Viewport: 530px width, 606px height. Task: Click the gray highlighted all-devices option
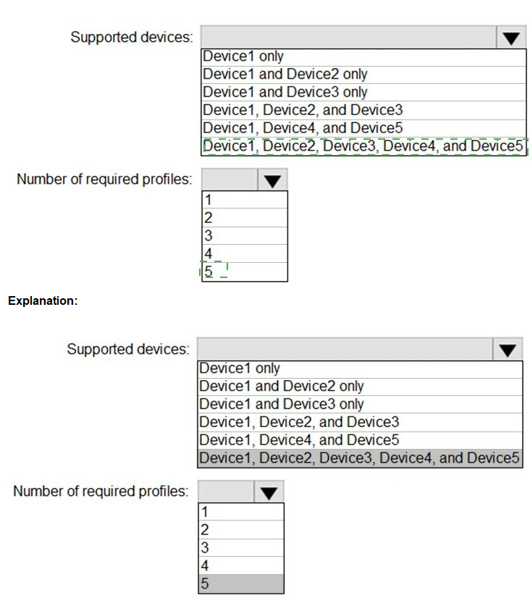pyautogui.click(x=359, y=458)
